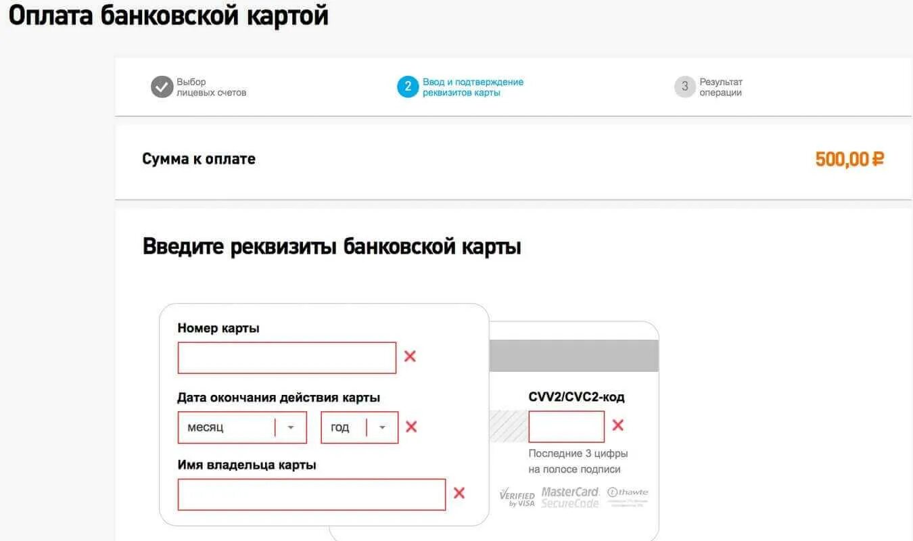
Task: Click the completed checkmark on step one
Action: (160, 87)
